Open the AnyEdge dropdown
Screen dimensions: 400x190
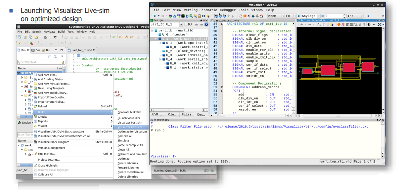(319, 16)
